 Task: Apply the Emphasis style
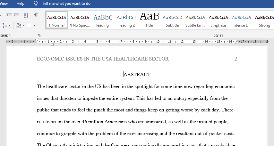click(x=218, y=20)
